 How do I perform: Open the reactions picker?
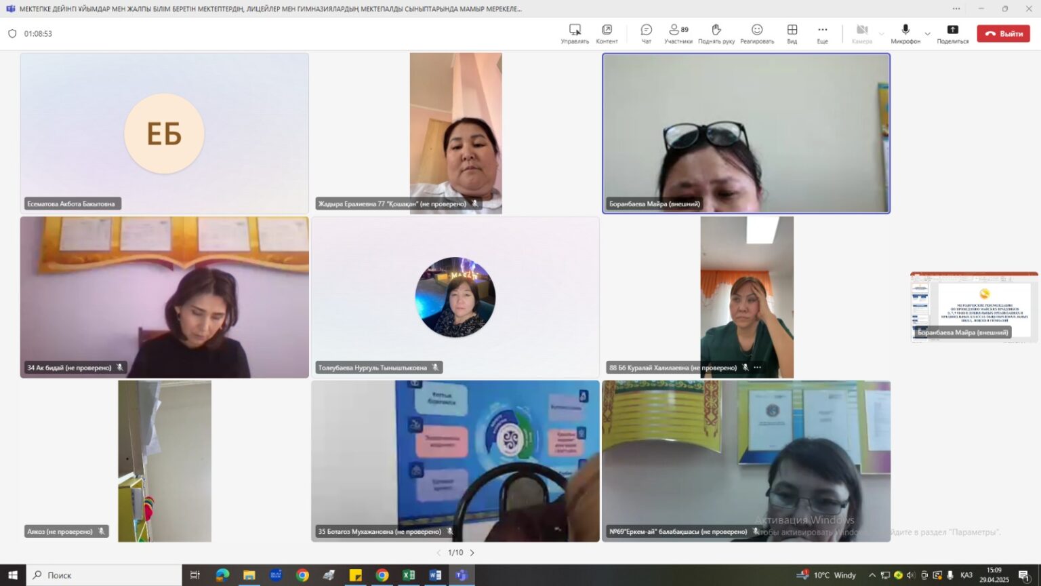pyautogui.click(x=757, y=33)
